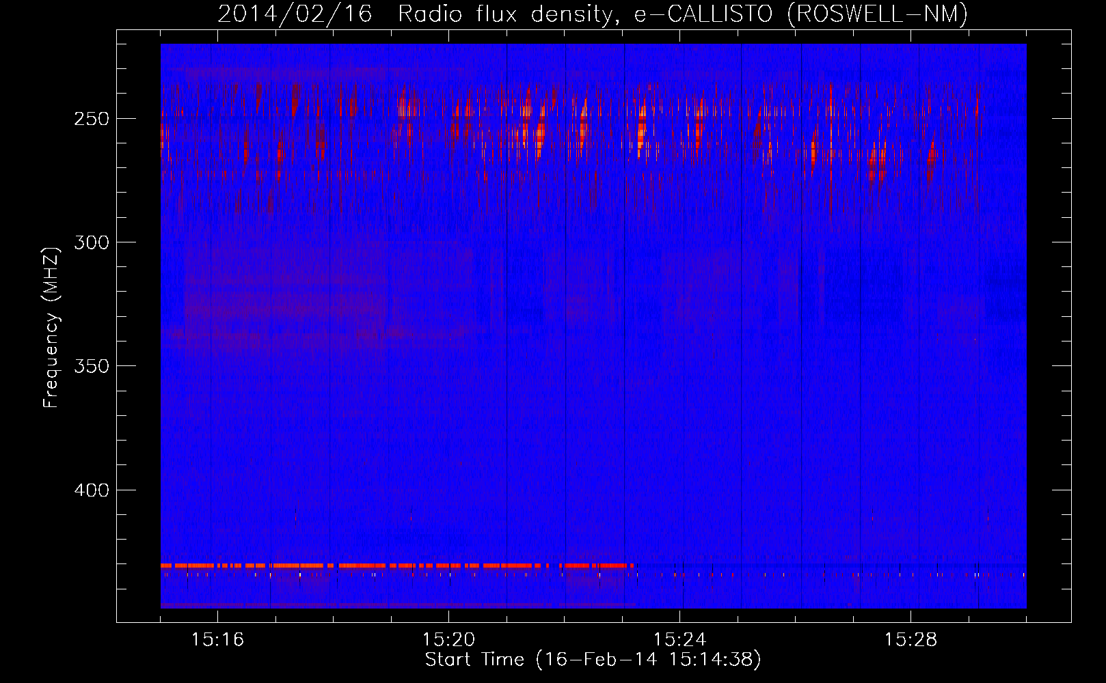Click the 'Frequency (MHZ)' axis label
This screenshot has height=683, width=1106.
coord(51,328)
